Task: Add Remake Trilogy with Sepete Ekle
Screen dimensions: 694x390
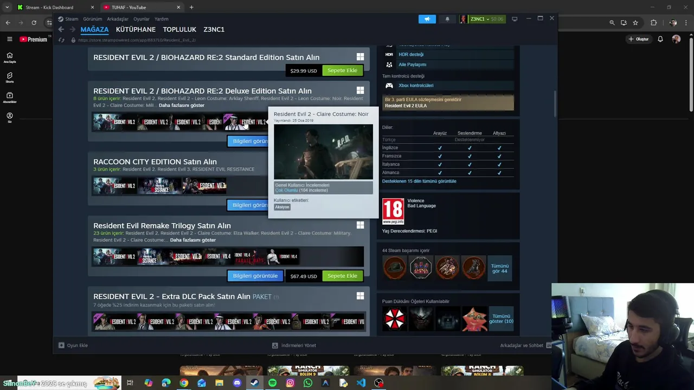Action: (342, 276)
